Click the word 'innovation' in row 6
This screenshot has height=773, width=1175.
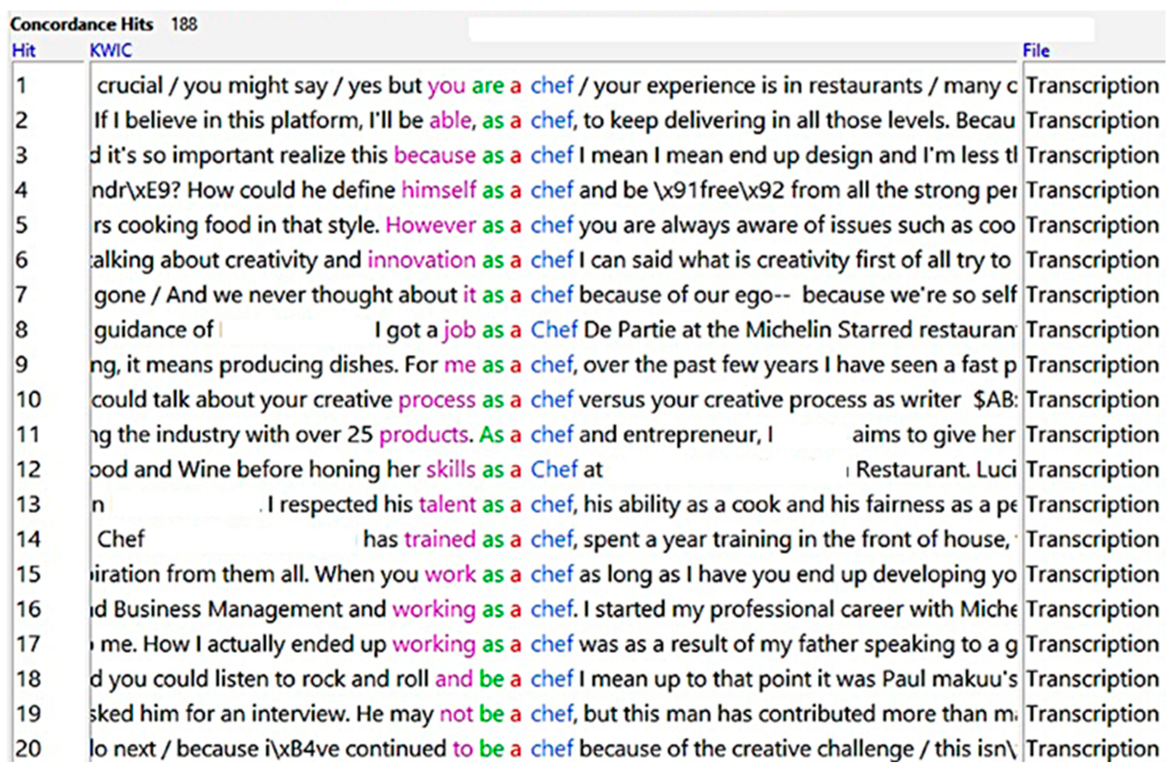point(421,260)
